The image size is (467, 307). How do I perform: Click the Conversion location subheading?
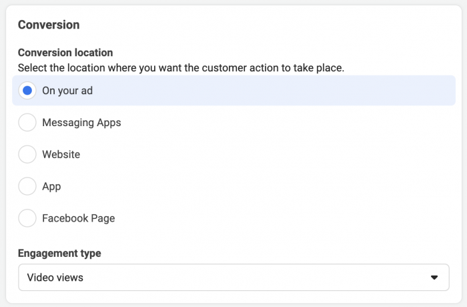pos(65,53)
